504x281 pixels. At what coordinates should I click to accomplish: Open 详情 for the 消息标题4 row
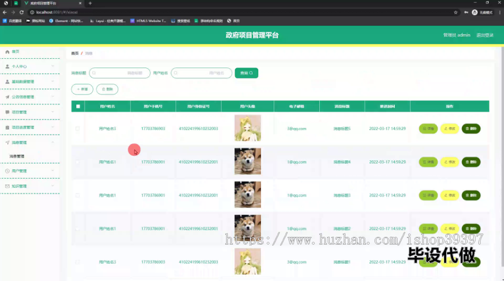pos(428,162)
